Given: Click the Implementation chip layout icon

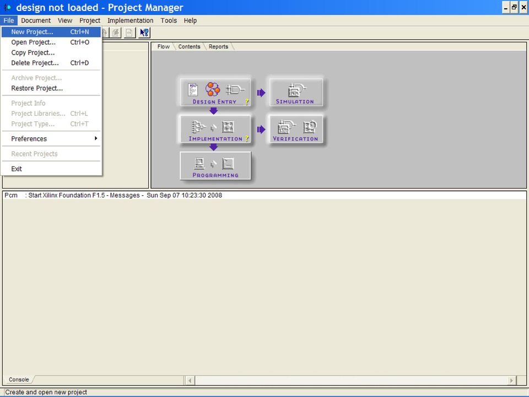Looking at the screenshot, I should coord(228,127).
